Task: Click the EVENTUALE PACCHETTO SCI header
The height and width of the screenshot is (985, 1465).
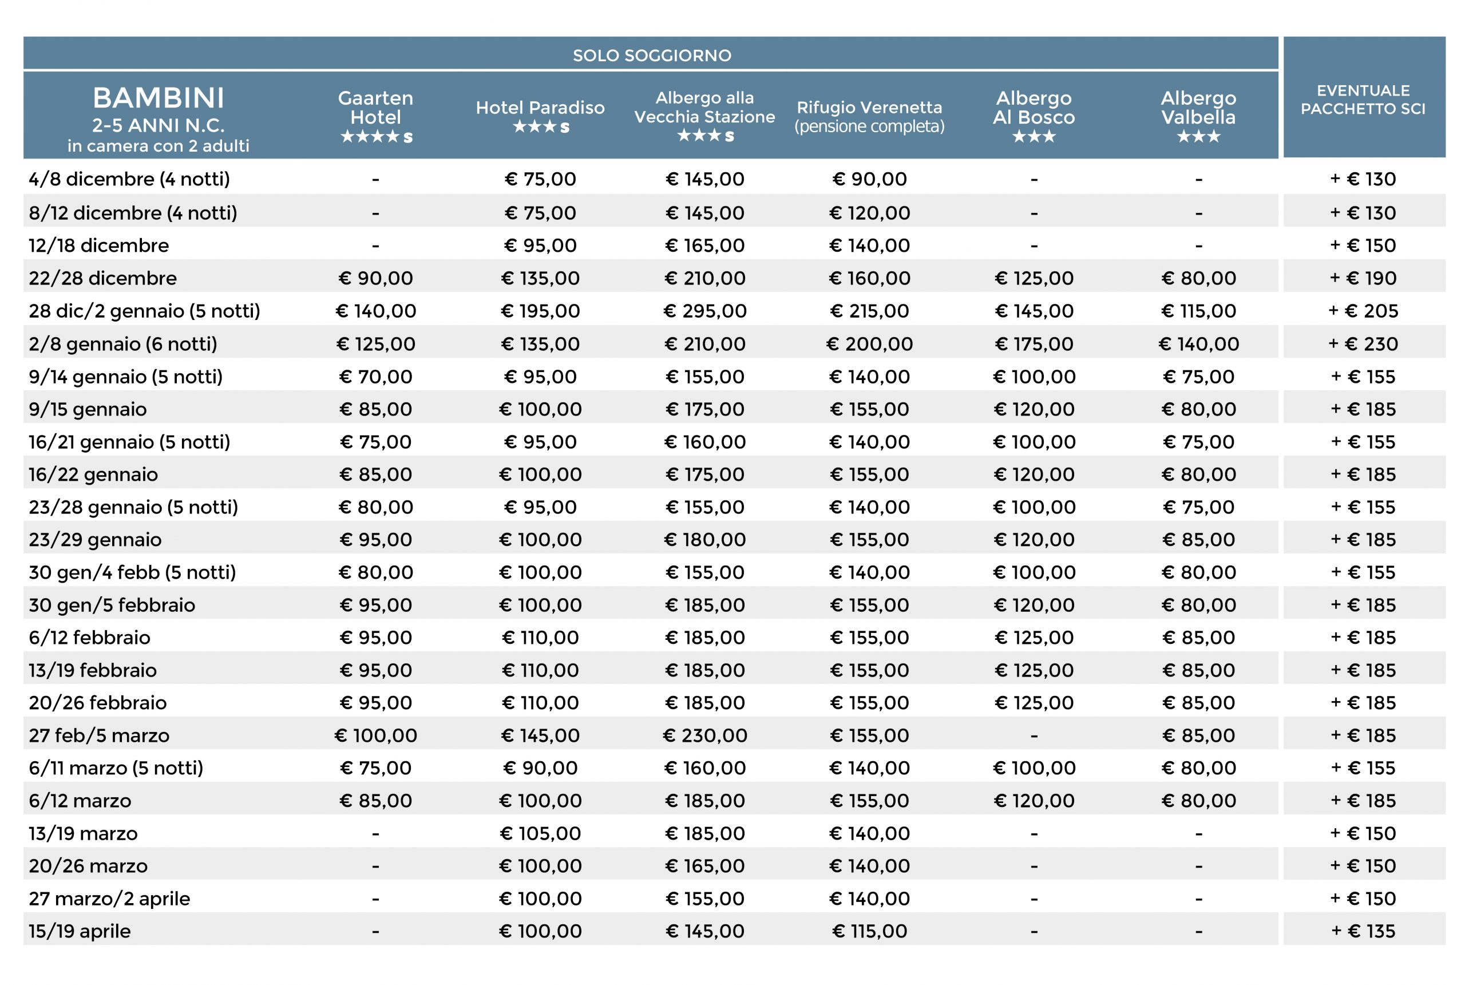Action: [1363, 100]
